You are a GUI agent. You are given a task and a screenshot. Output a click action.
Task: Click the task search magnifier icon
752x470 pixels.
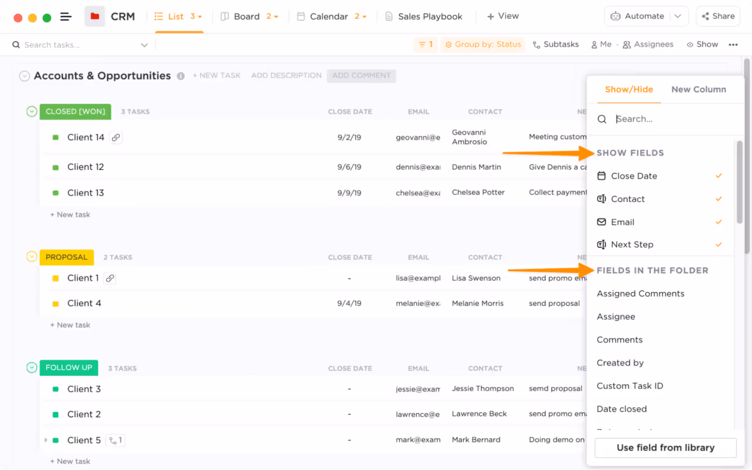(16, 45)
